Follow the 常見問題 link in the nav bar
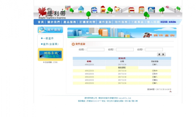This screenshot has width=196, height=117. (x=164, y=22)
